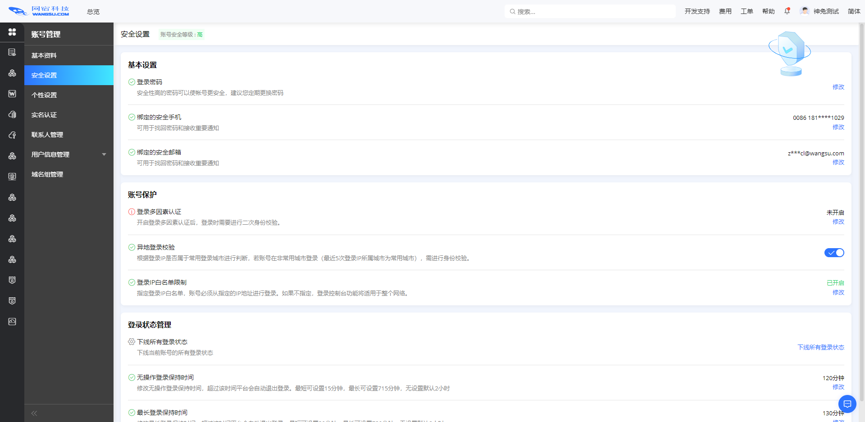The image size is (865, 422).
Task: Click the 账号安全等级：高 badge
Action: (x=181, y=34)
